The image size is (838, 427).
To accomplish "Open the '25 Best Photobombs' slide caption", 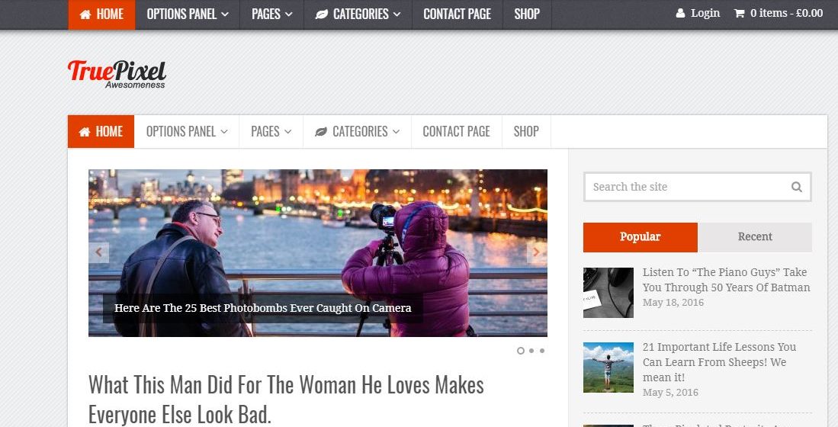I will pos(263,308).
